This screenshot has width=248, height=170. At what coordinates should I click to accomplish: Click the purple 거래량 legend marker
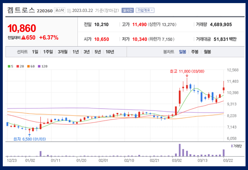[232, 146]
